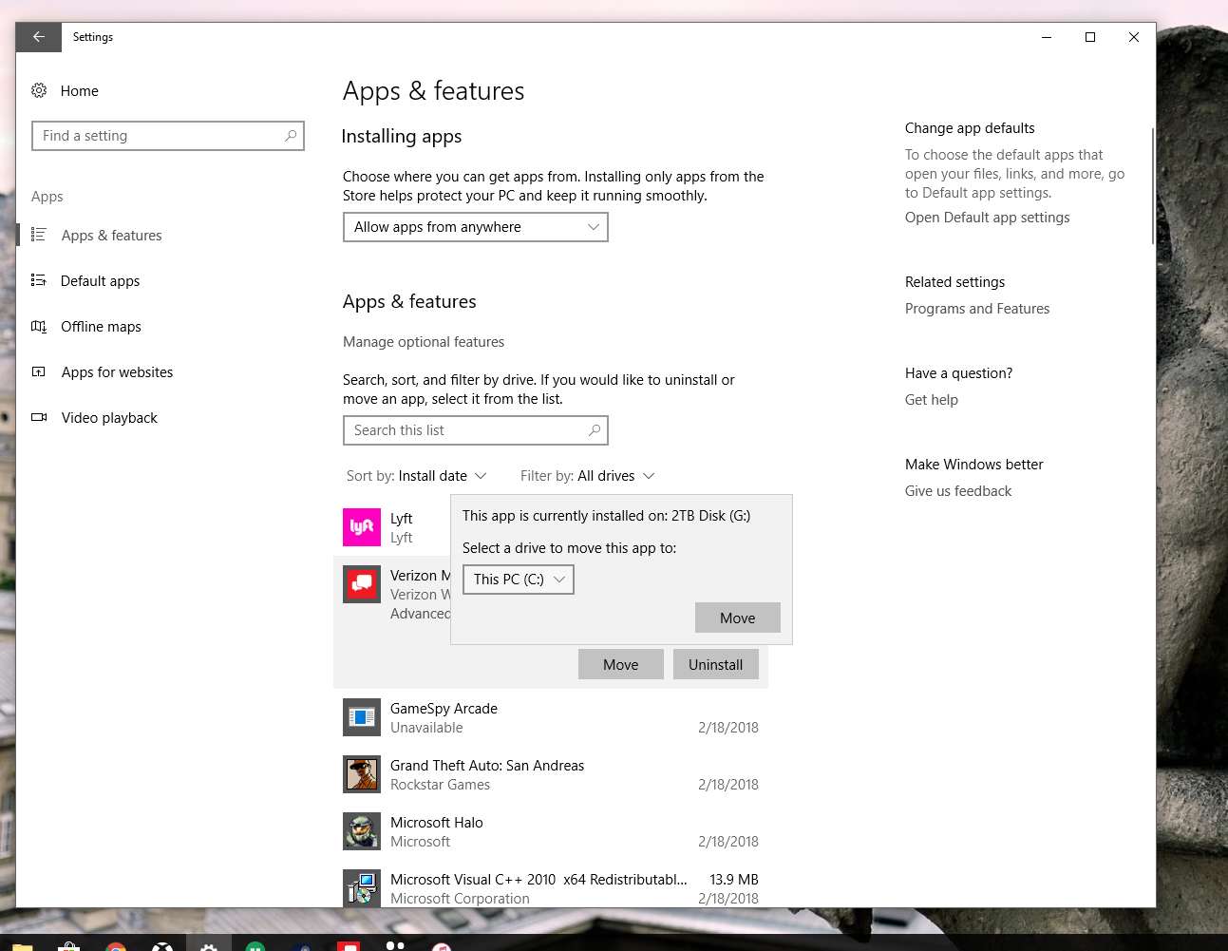Click the magnifier in Find a setting
The height and width of the screenshot is (951, 1228).
pyautogui.click(x=291, y=136)
